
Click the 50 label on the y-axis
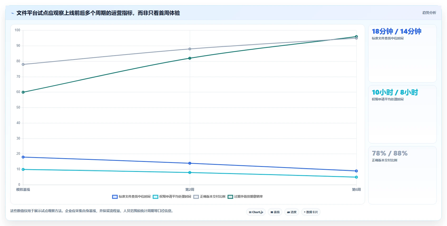coord(18,107)
